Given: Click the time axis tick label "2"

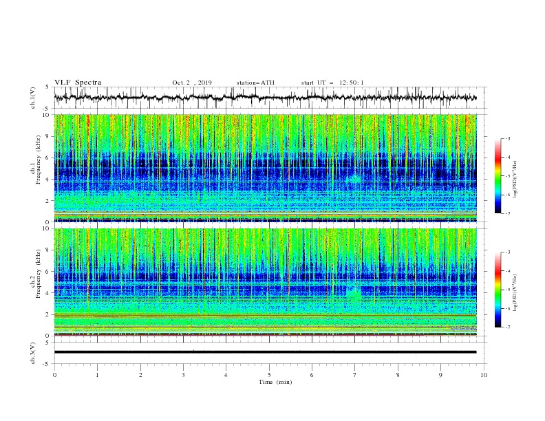Looking at the screenshot, I should point(140,375).
